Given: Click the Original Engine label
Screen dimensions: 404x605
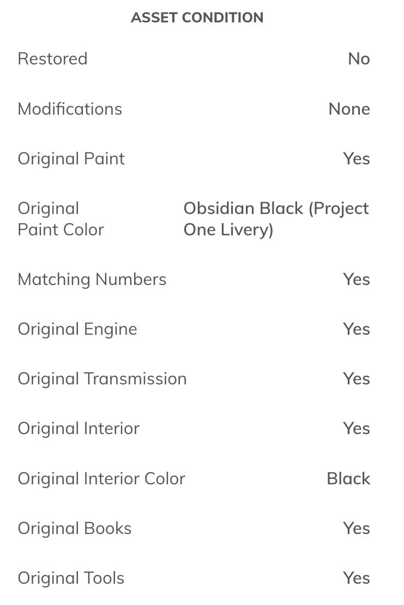Looking at the screenshot, I should point(77,329).
